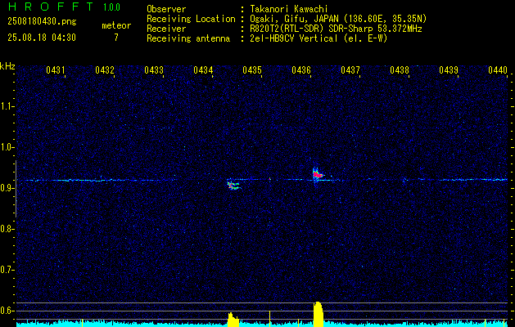Click frequency axis label 0.6
Viewport: 515px width, 327px height.
(7, 311)
